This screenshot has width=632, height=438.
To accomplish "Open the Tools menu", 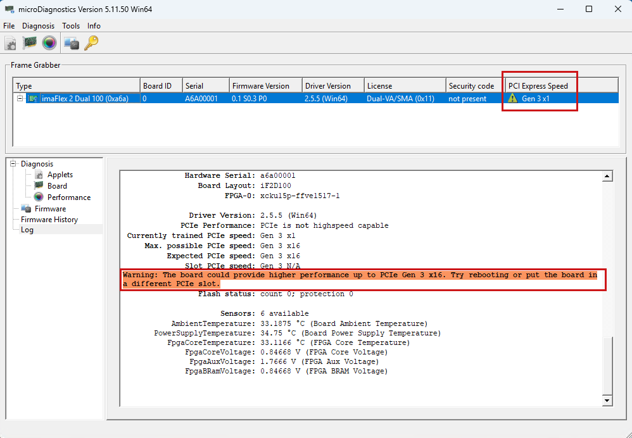I will pyautogui.click(x=71, y=26).
